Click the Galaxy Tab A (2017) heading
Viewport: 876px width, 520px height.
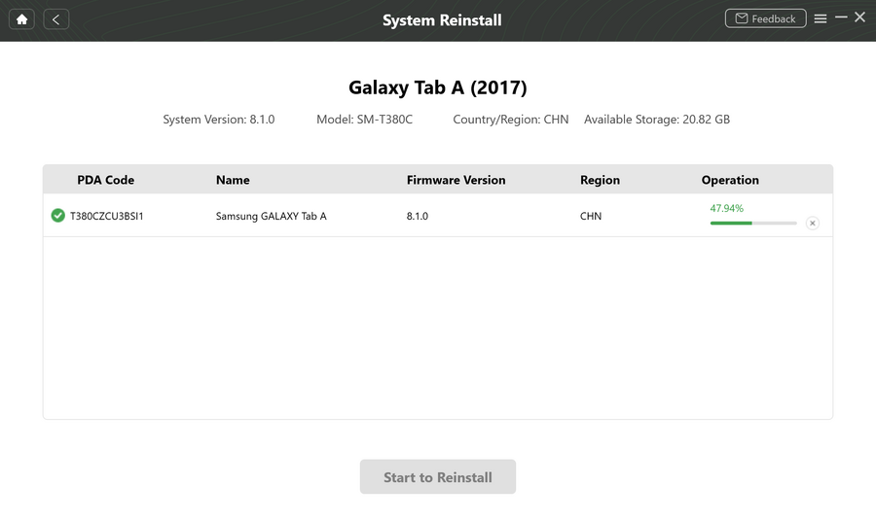pyautogui.click(x=438, y=87)
